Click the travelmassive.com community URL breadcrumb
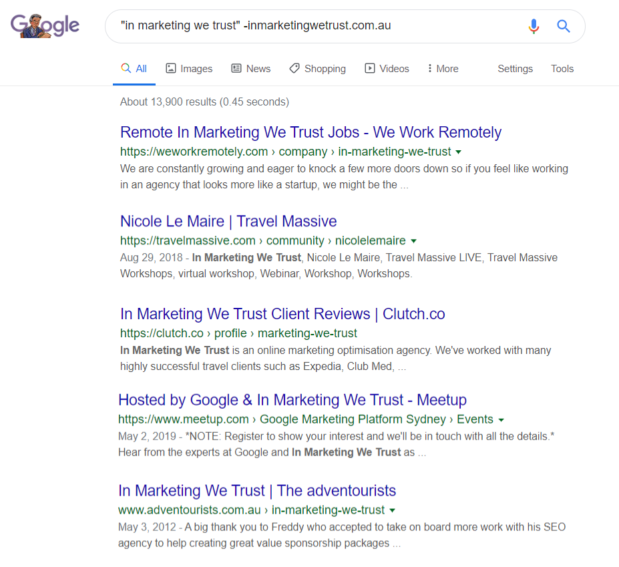Image resolution: width=619 pixels, height=567 pixels. [x=263, y=240]
